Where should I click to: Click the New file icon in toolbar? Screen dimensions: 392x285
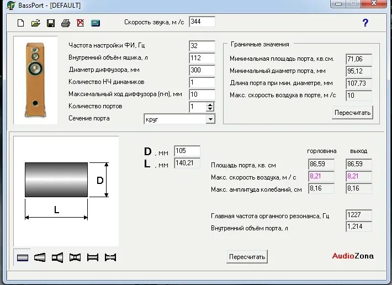click(x=21, y=23)
